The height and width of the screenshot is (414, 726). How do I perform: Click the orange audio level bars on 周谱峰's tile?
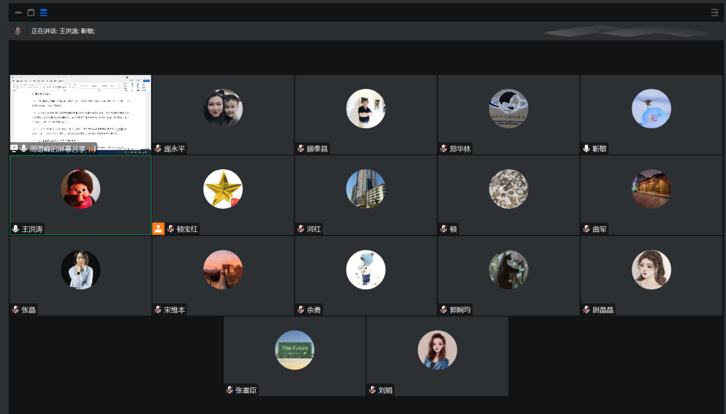[91, 149]
